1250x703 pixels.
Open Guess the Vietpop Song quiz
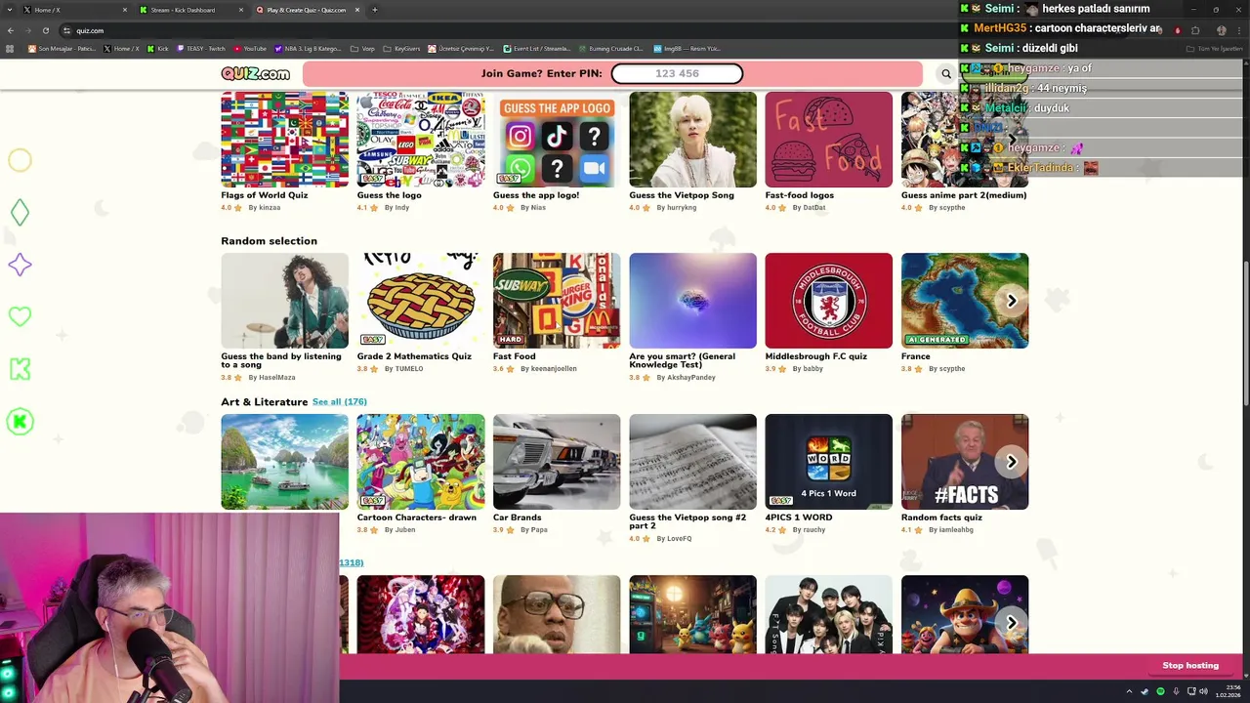coord(692,140)
